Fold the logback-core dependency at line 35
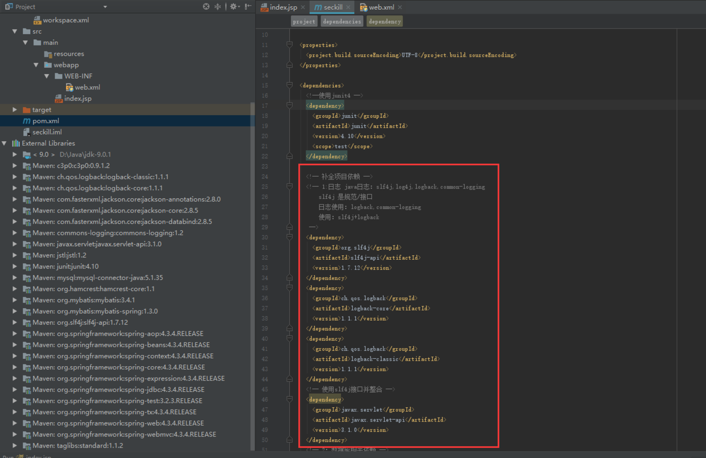 [x=290, y=288]
